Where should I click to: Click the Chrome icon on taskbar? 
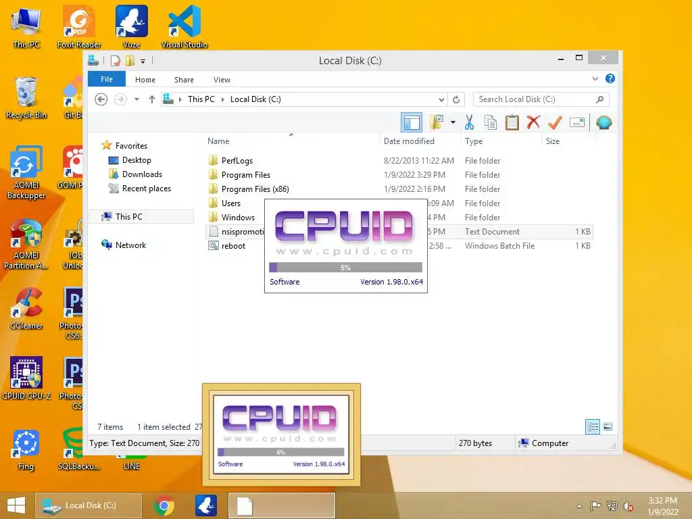(164, 505)
